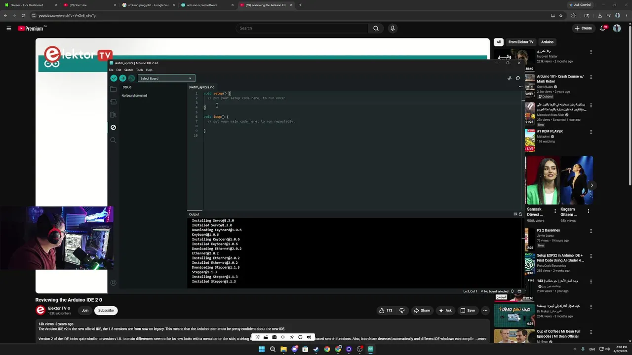Click the 'void loop() {' code line

click(216, 117)
